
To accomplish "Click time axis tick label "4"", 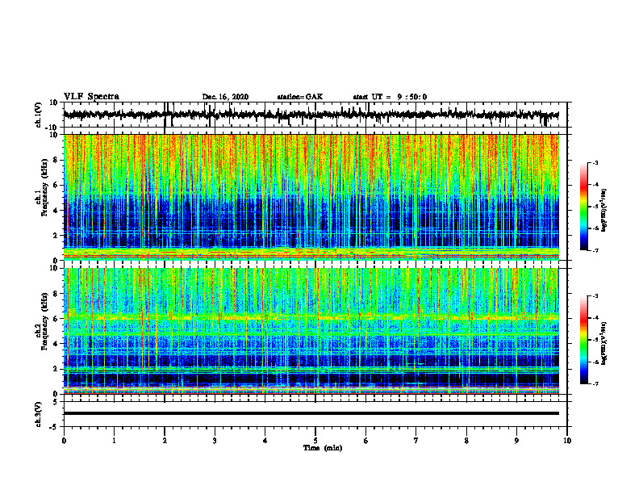I will pyautogui.click(x=265, y=441).
